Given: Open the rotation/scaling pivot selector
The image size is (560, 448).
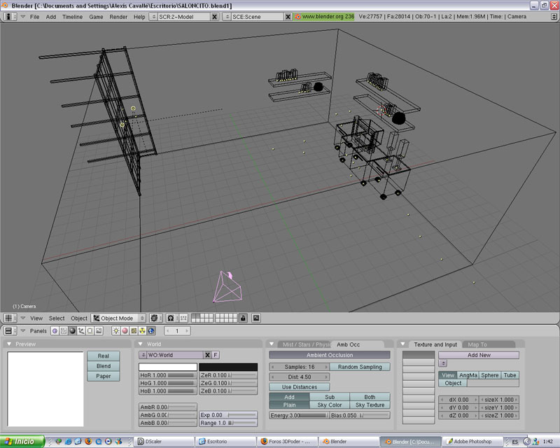Looking at the screenshot, I should click(171, 318).
